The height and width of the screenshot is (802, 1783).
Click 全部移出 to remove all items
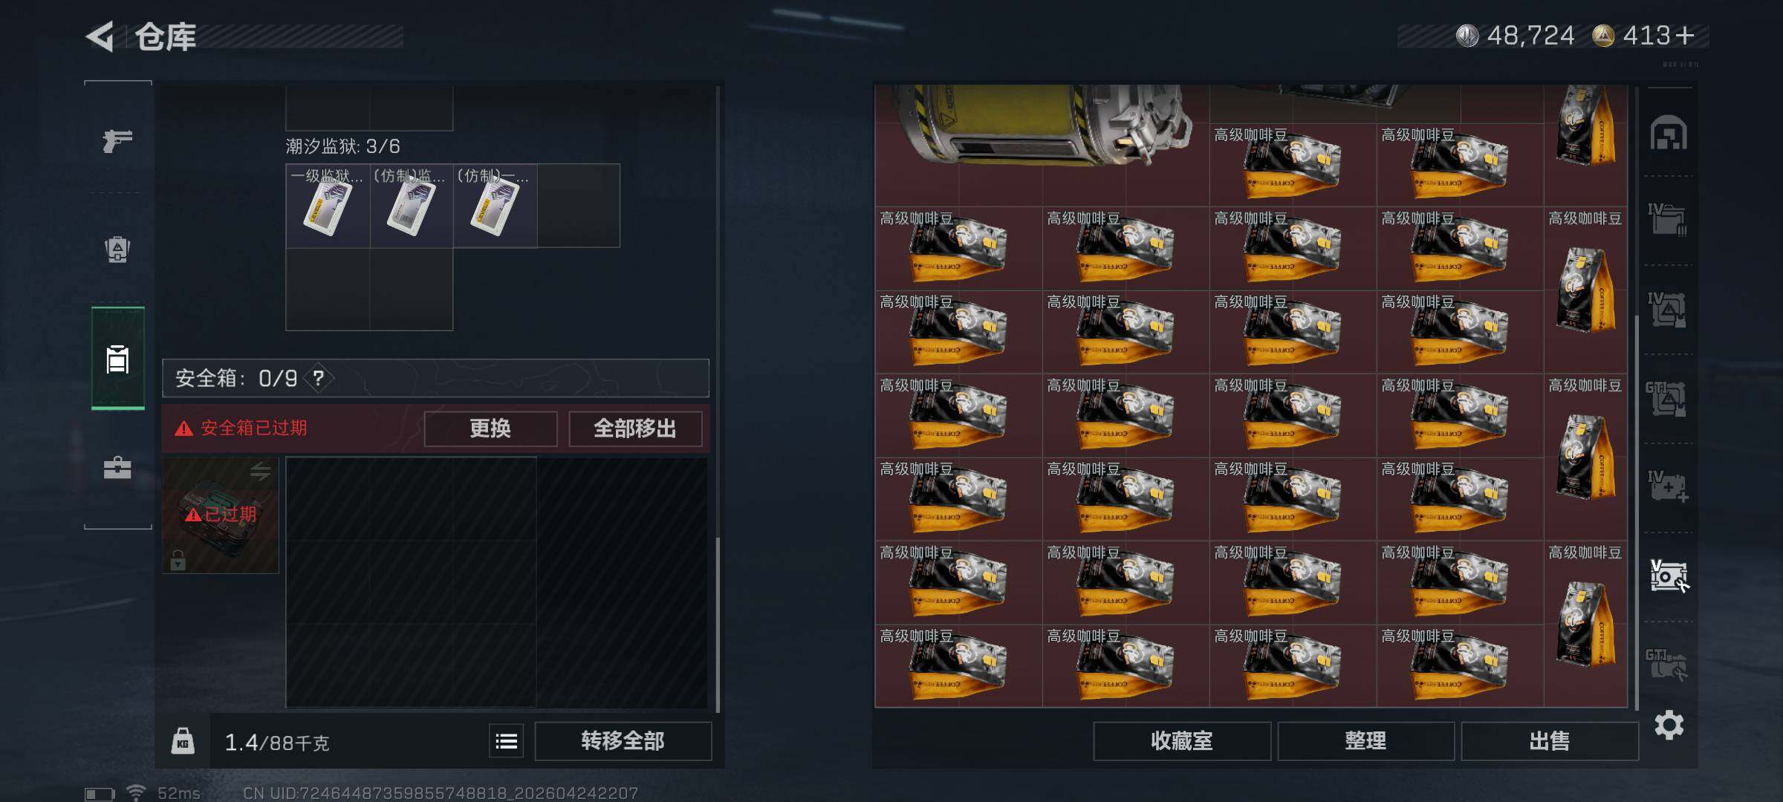coord(635,428)
